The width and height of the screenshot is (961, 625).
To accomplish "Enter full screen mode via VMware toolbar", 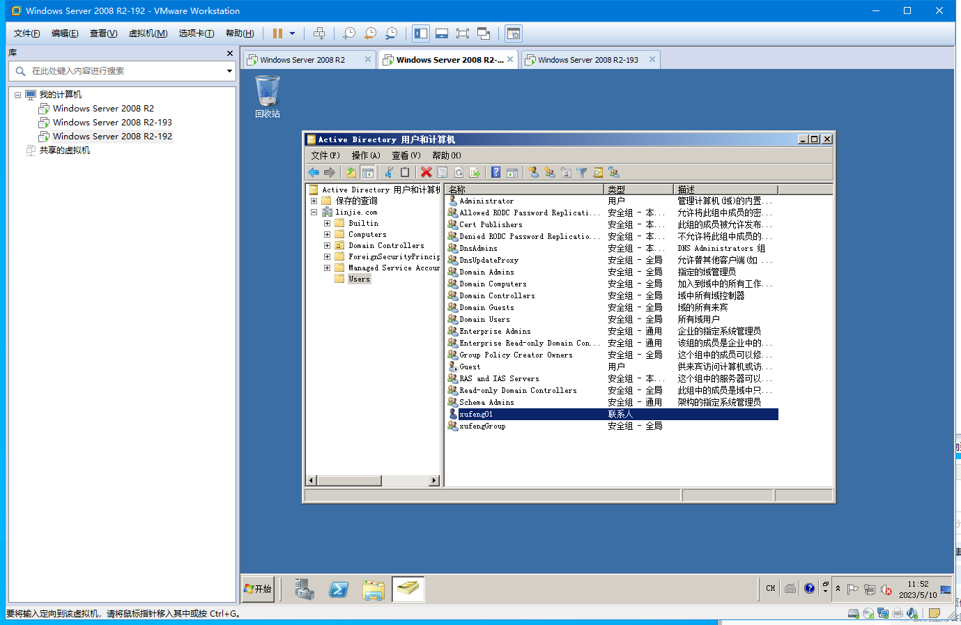I will tap(463, 33).
